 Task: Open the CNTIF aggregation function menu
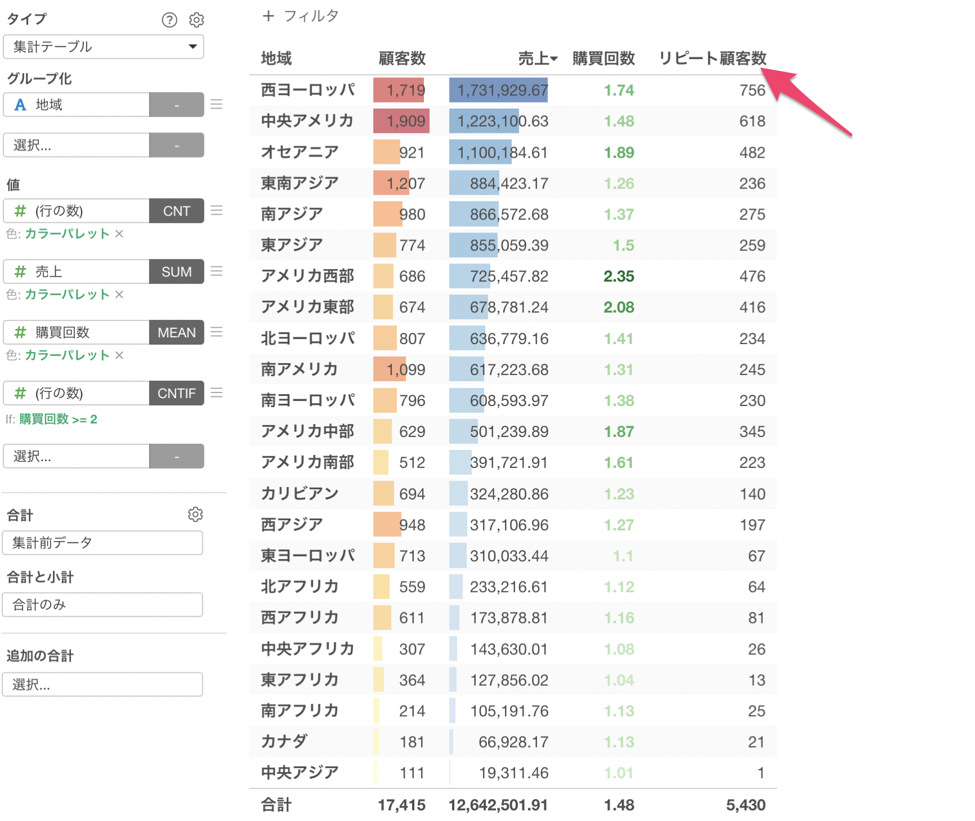(x=177, y=393)
